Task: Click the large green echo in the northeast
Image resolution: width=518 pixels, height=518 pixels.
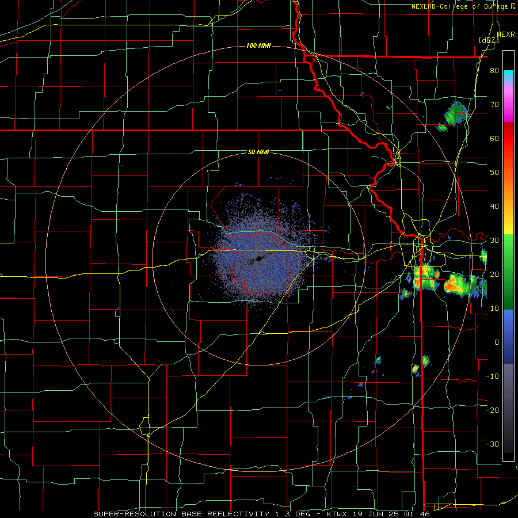Action: pos(456,113)
